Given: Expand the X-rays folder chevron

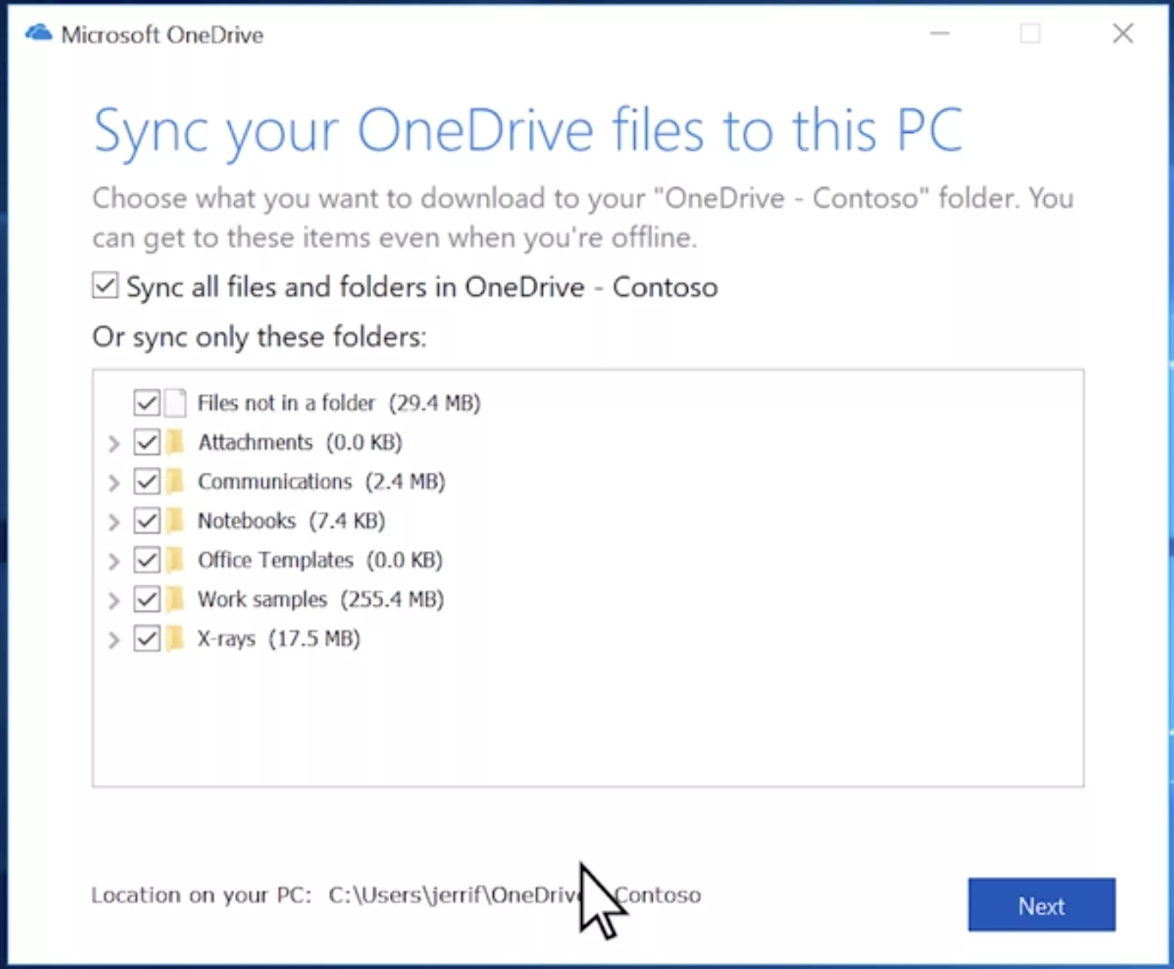Looking at the screenshot, I should pyautogui.click(x=114, y=639).
